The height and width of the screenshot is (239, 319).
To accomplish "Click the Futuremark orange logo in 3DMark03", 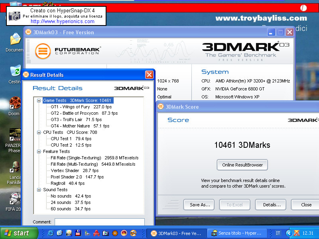I will (43, 51).
